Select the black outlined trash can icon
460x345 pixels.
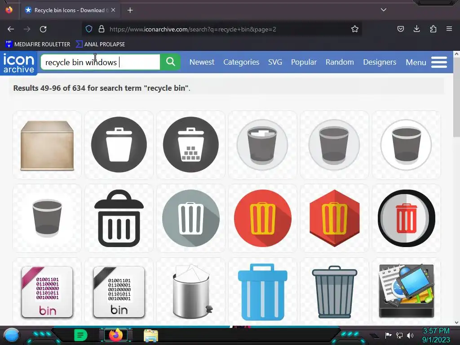119,218
